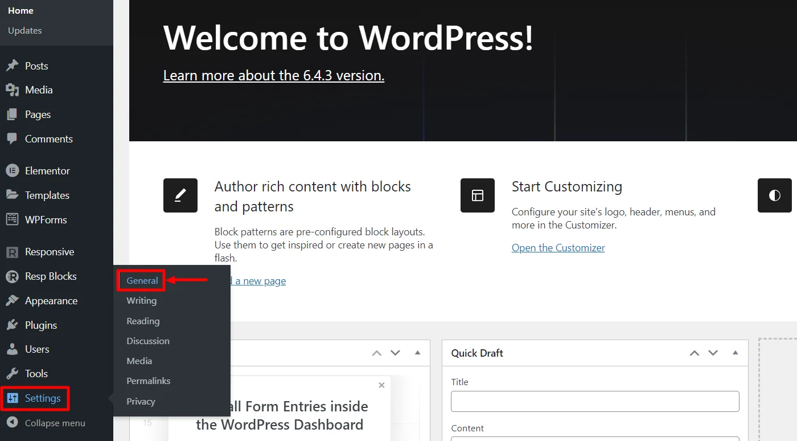This screenshot has height=441, width=797.
Task: Close the WPForms notice with X
Action: [x=381, y=385]
